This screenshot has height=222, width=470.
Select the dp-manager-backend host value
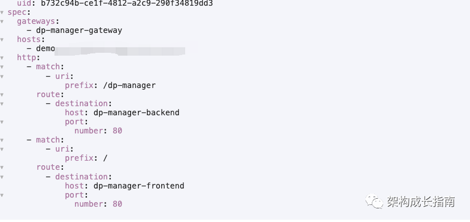pos(136,112)
